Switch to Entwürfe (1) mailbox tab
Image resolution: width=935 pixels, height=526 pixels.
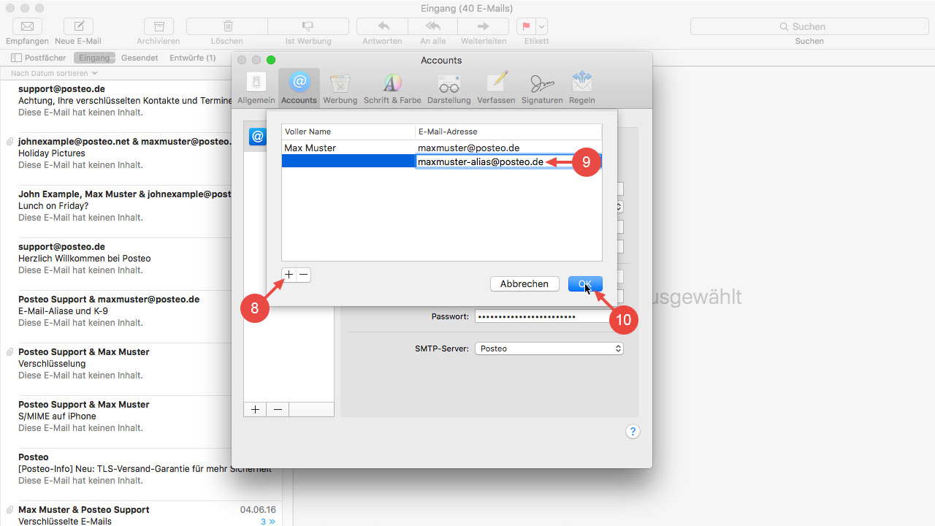pos(192,58)
